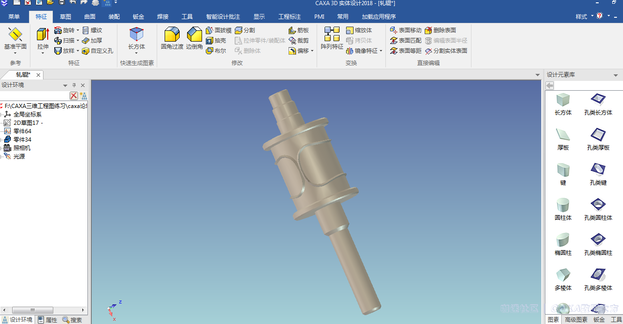The width and height of the screenshot is (623, 324).
Task: Switch to the 草图 ribbon tab
Action: [65, 17]
